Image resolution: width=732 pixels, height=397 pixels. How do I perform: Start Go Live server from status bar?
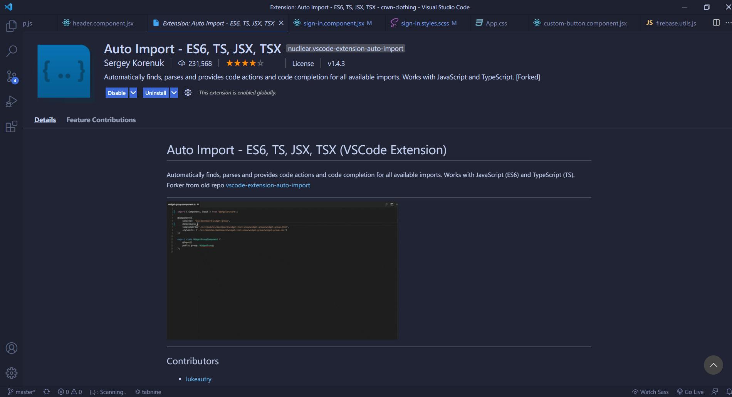pyautogui.click(x=690, y=392)
